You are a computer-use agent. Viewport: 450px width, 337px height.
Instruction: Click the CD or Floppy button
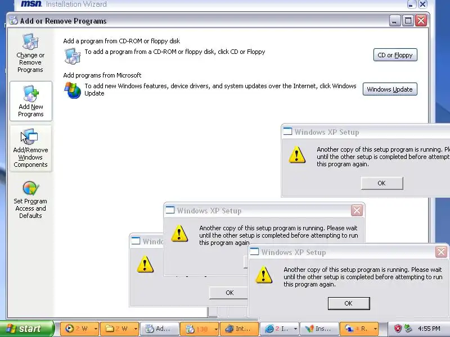(x=395, y=55)
